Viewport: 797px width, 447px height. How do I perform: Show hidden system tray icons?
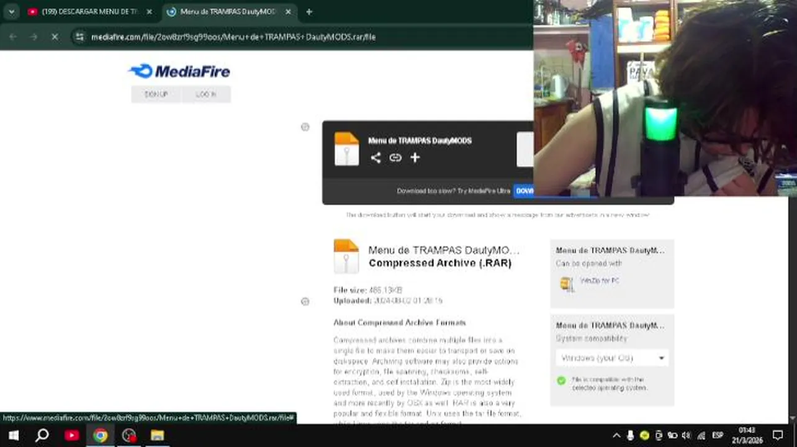point(616,436)
